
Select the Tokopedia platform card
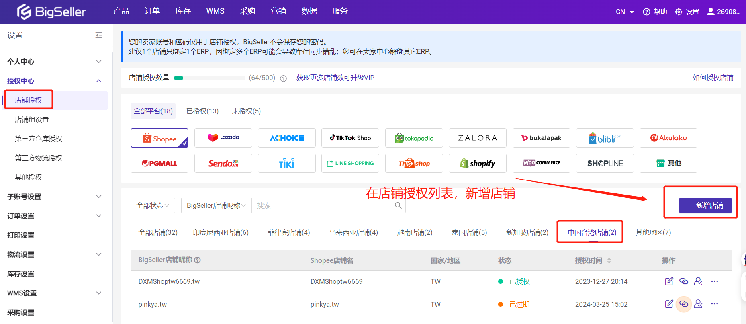pos(414,138)
